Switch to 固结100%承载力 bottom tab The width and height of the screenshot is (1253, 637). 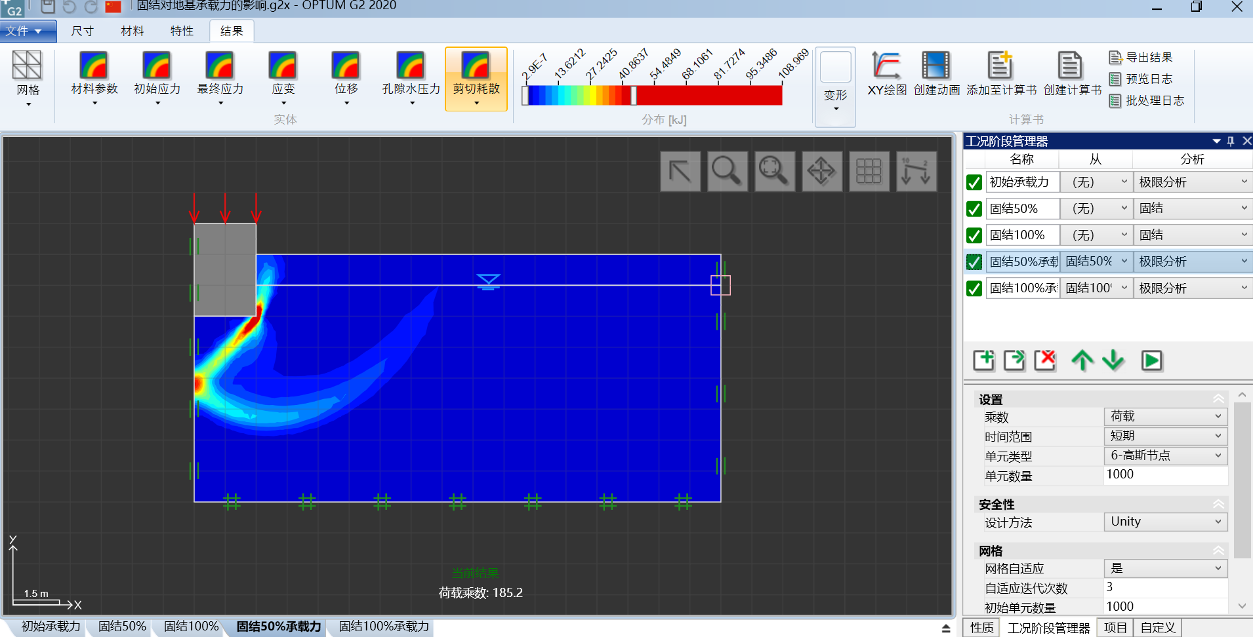[x=384, y=627]
